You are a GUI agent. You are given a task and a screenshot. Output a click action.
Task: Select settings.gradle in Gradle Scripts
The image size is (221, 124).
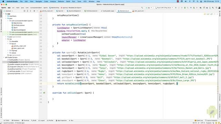click(x=20, y=71)
